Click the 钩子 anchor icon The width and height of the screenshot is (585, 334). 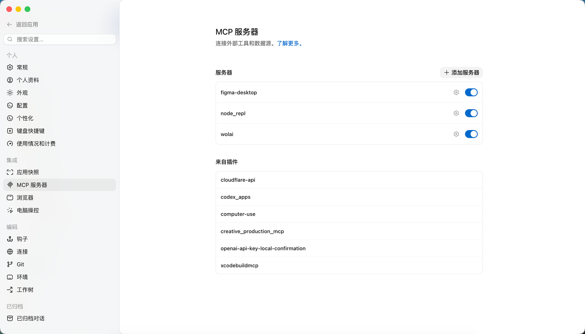[x=10, y=239]
